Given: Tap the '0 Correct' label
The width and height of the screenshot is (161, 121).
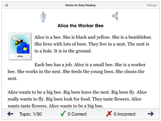Looking at the screenshot, I should [77, 114].
